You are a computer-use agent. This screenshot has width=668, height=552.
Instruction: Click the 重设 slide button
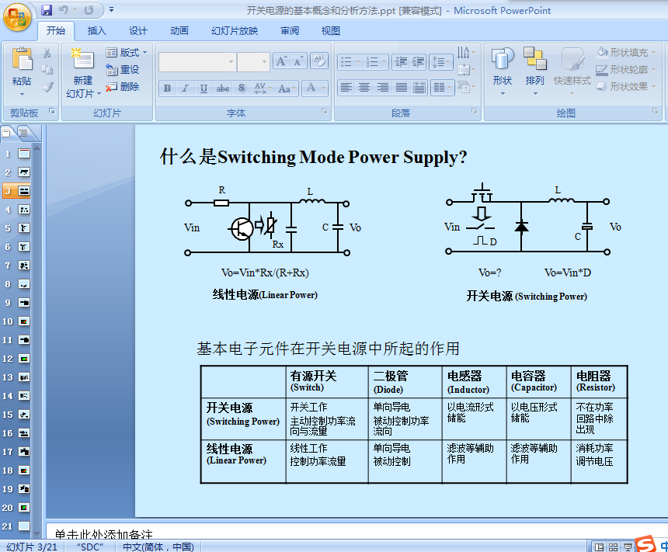click(122, 69)
